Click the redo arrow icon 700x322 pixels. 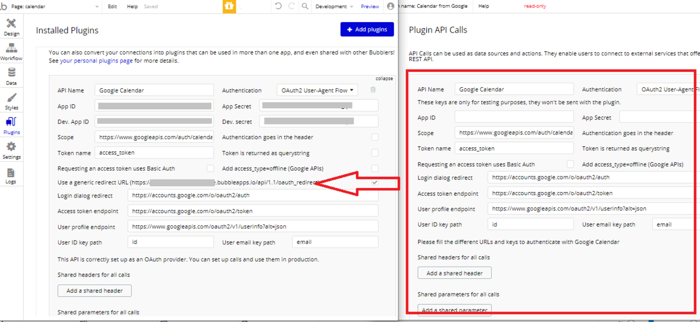292,6
